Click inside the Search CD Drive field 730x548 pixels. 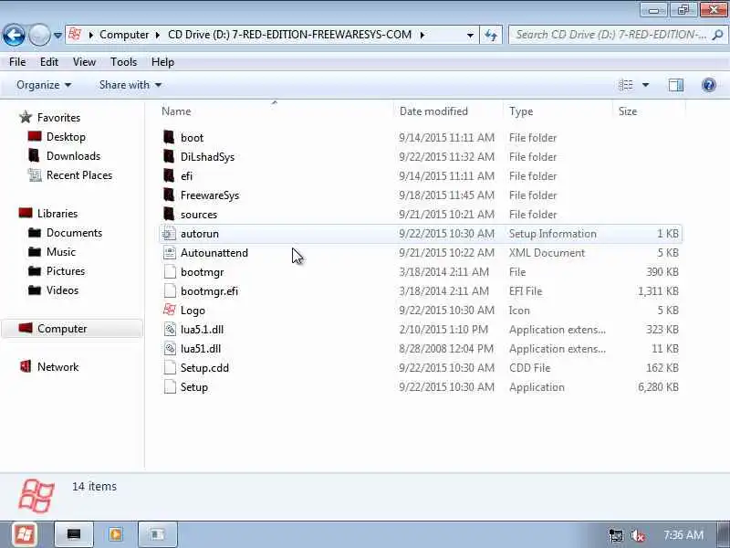(610, 35)
